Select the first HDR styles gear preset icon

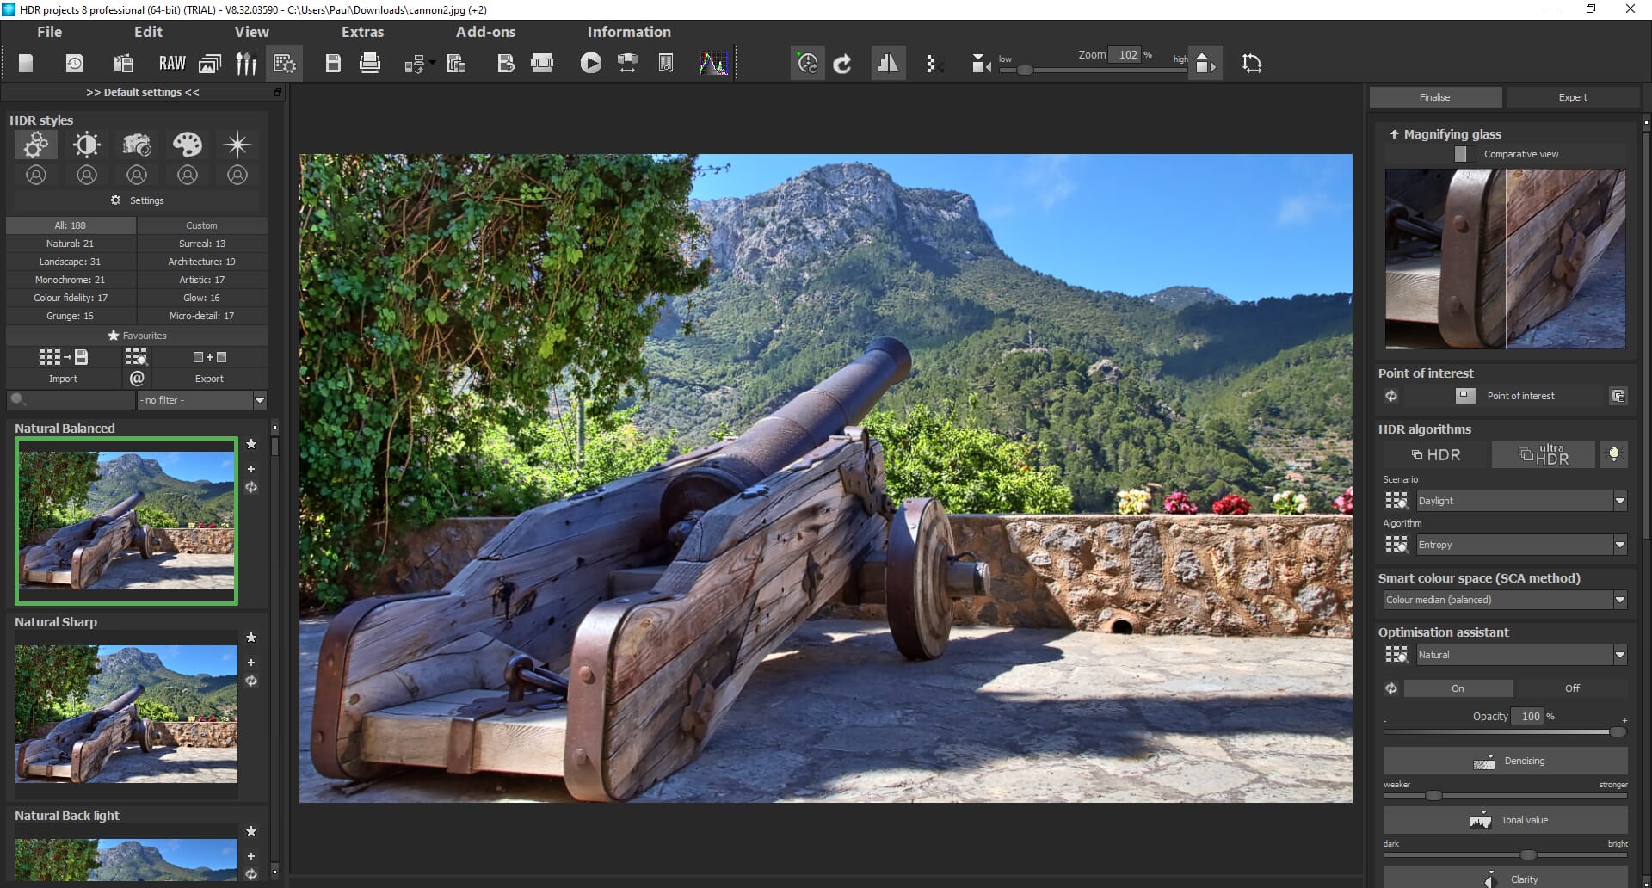[36, 145]
